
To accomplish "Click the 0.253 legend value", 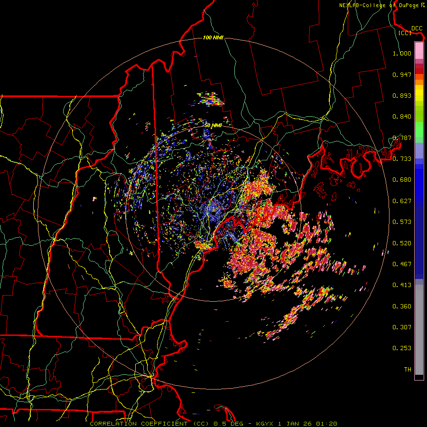I will pos(402,348).
